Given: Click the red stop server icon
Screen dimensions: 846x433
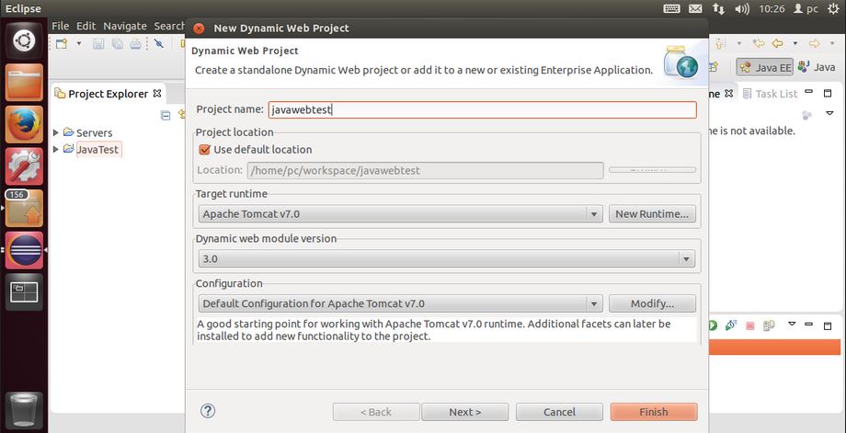Looking at the screenshot, I should (750, 325).
